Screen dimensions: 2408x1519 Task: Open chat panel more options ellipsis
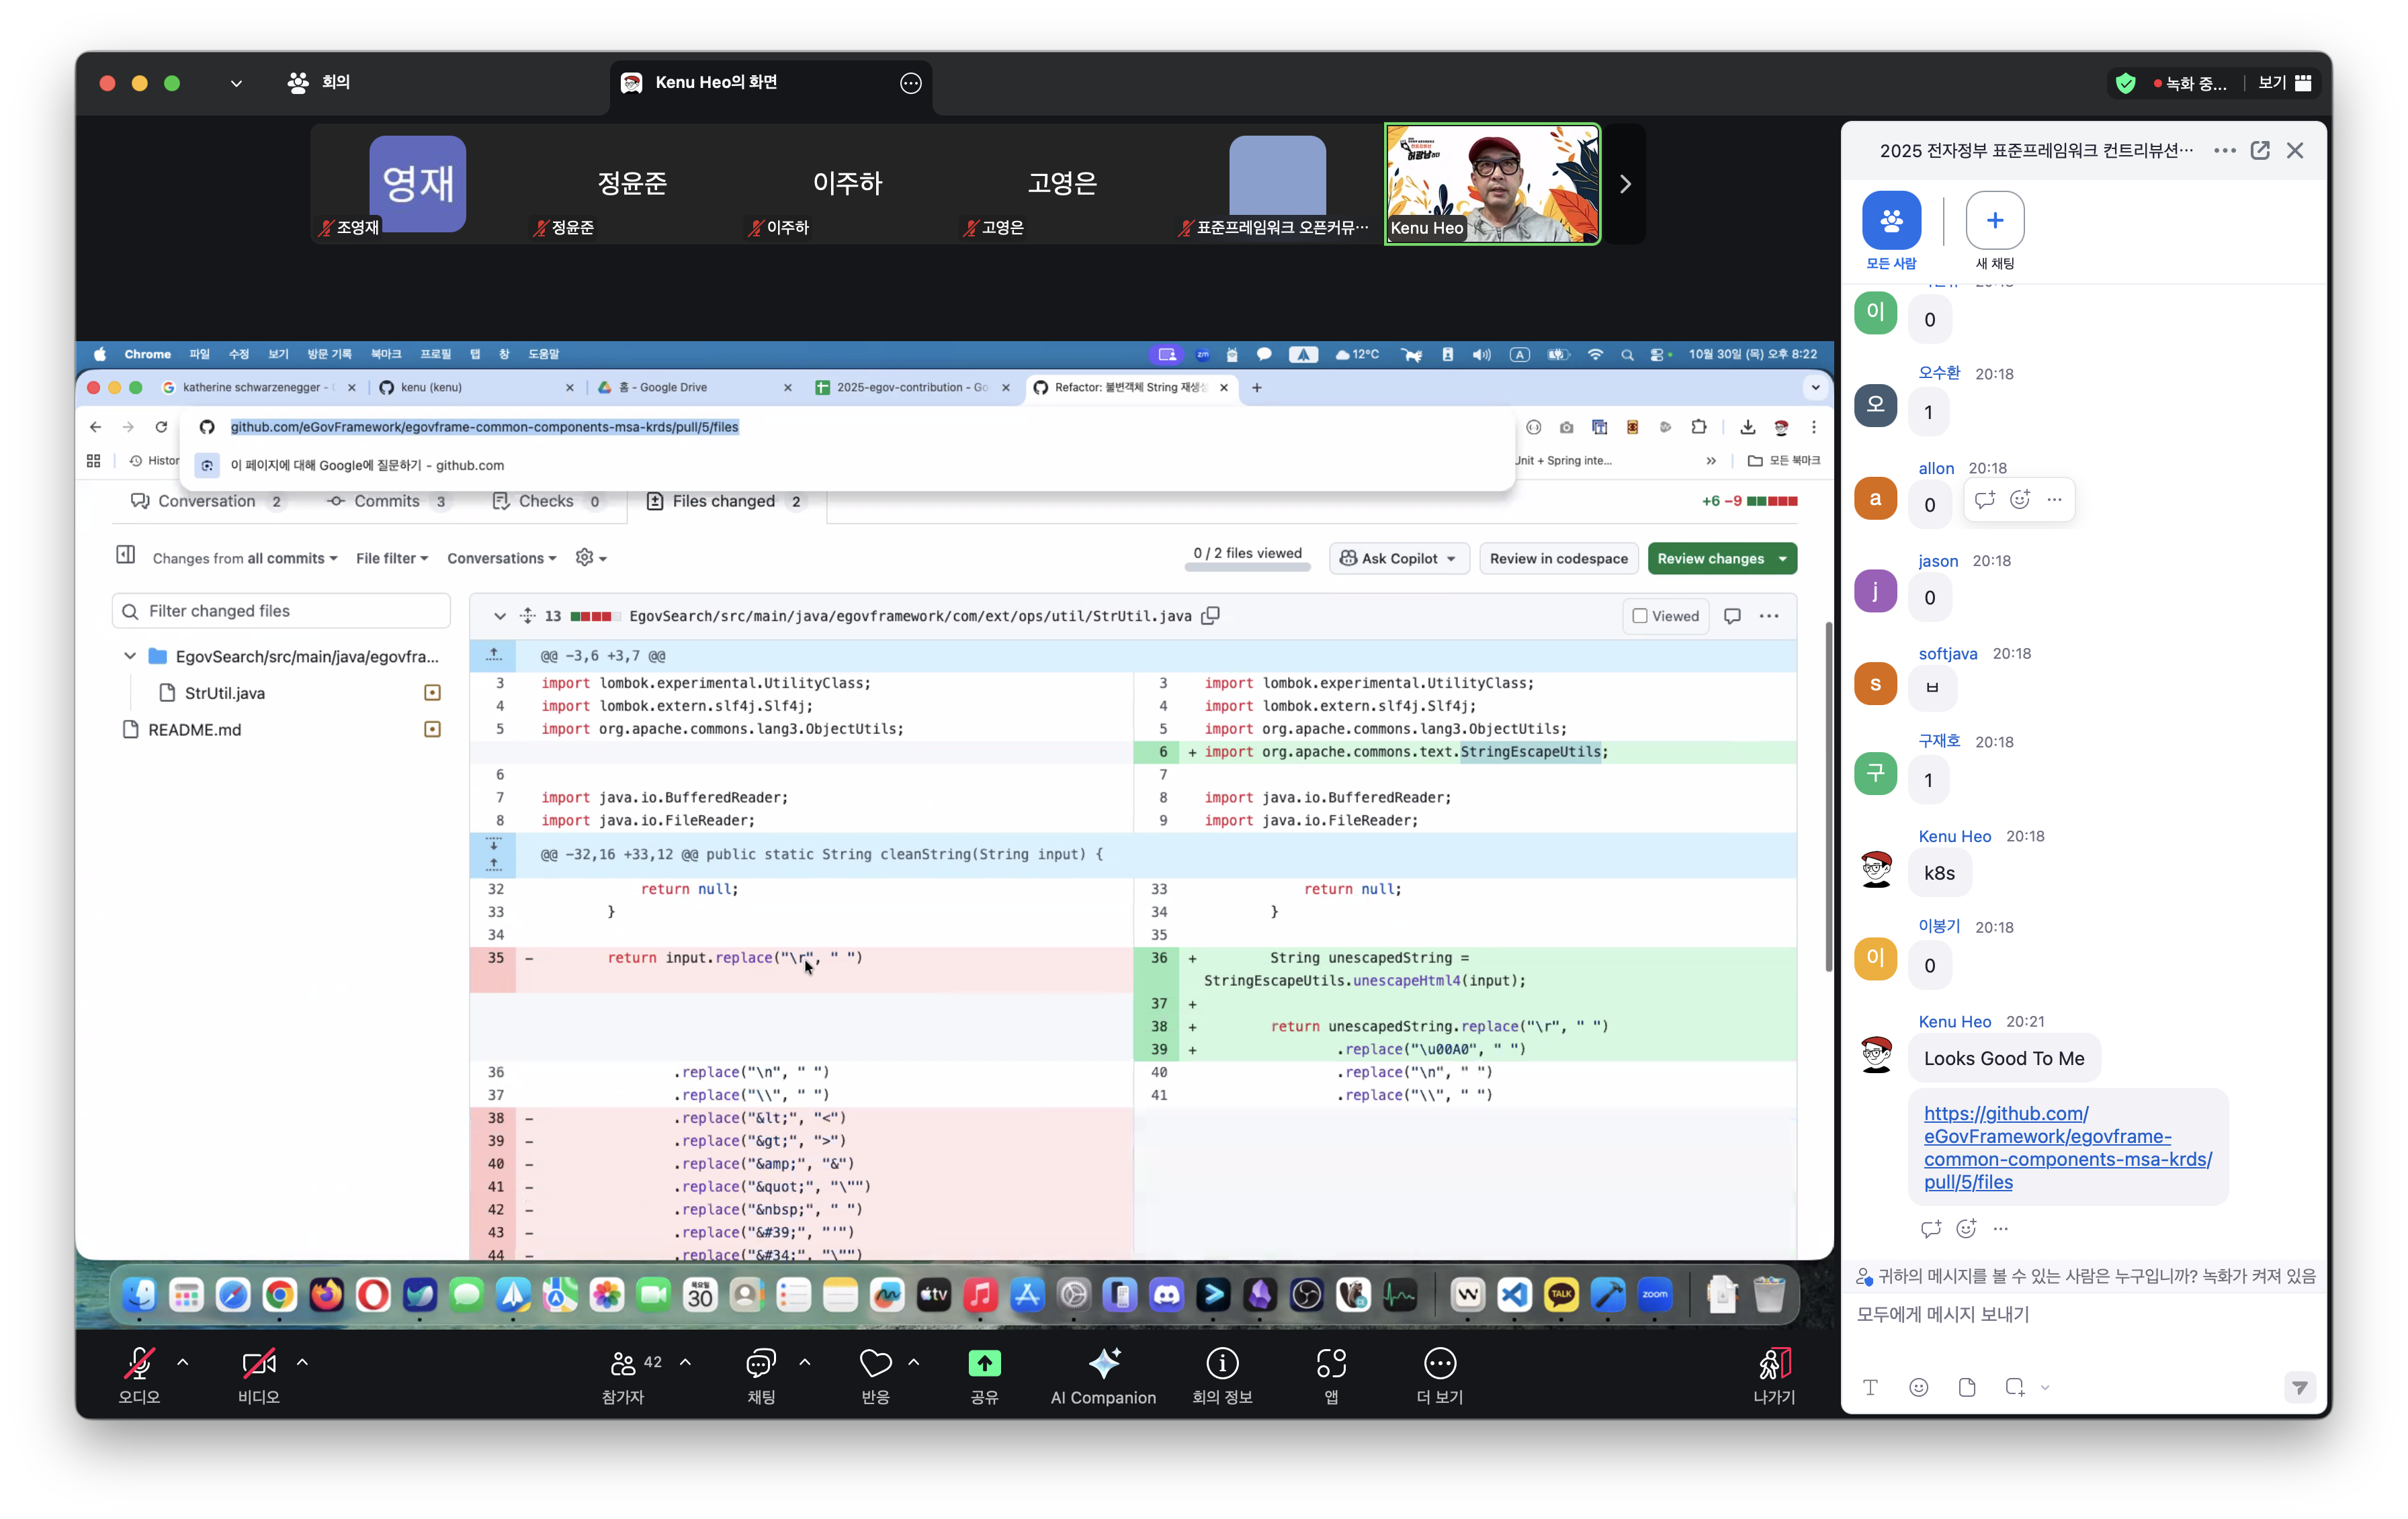pos(2225,150)
